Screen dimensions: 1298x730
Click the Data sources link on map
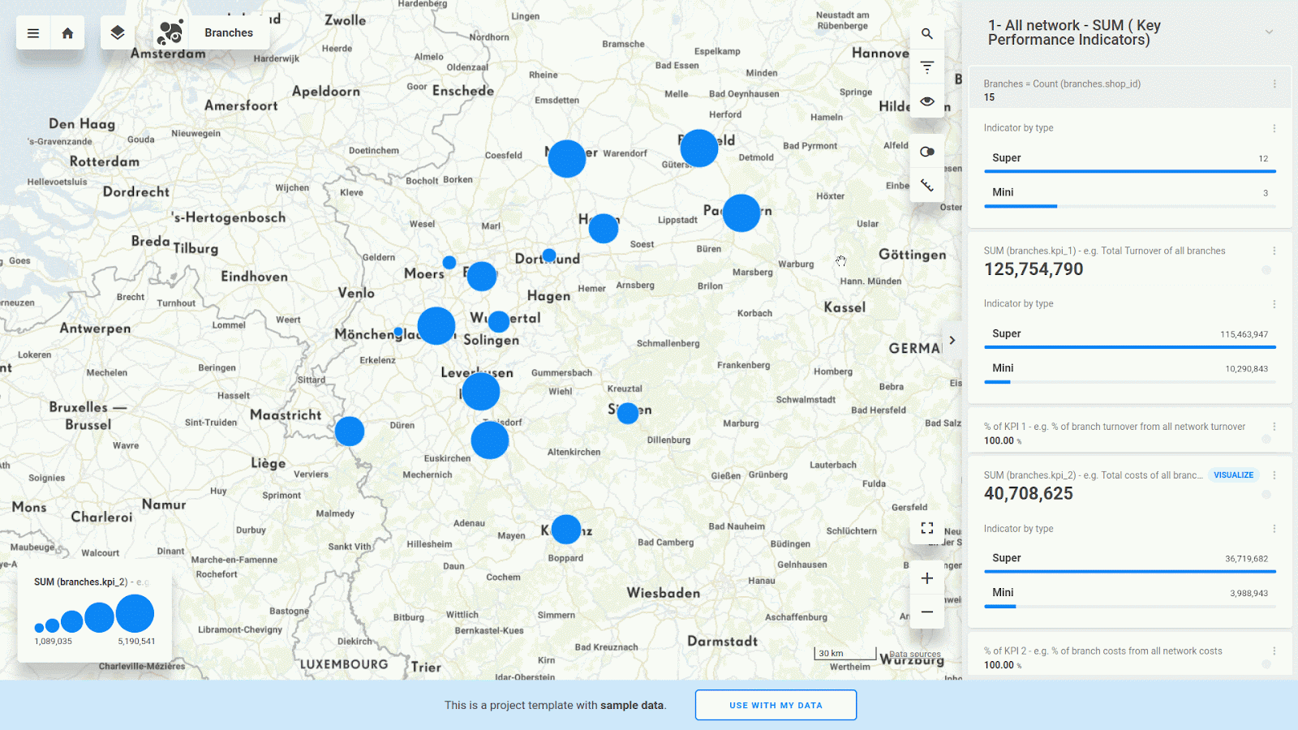[915, 655]
